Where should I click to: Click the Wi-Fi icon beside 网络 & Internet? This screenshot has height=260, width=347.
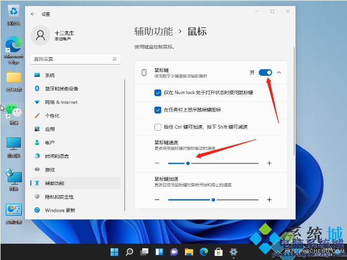point(37,102)
